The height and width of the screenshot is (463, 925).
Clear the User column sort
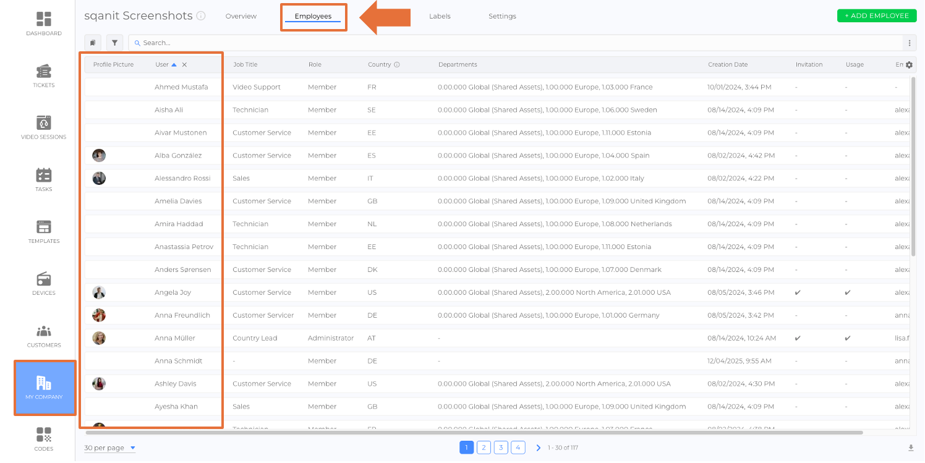coord(184,65)
